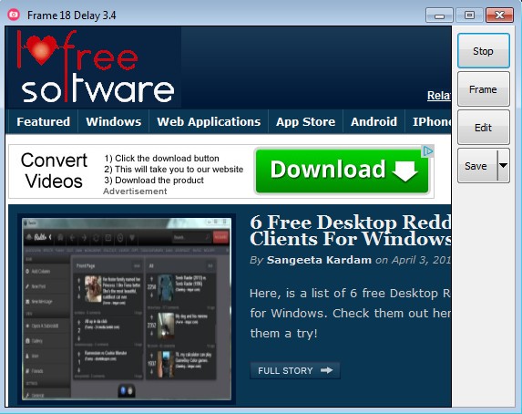Click the 'them a try!' text
This screenshot has width=522, height=414.
(283, 334)
